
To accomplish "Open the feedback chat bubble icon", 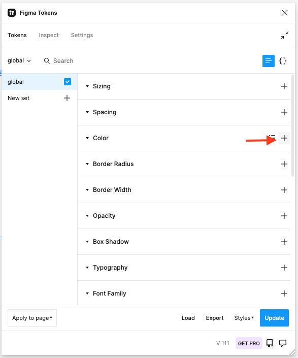I will tap(283, 343).
